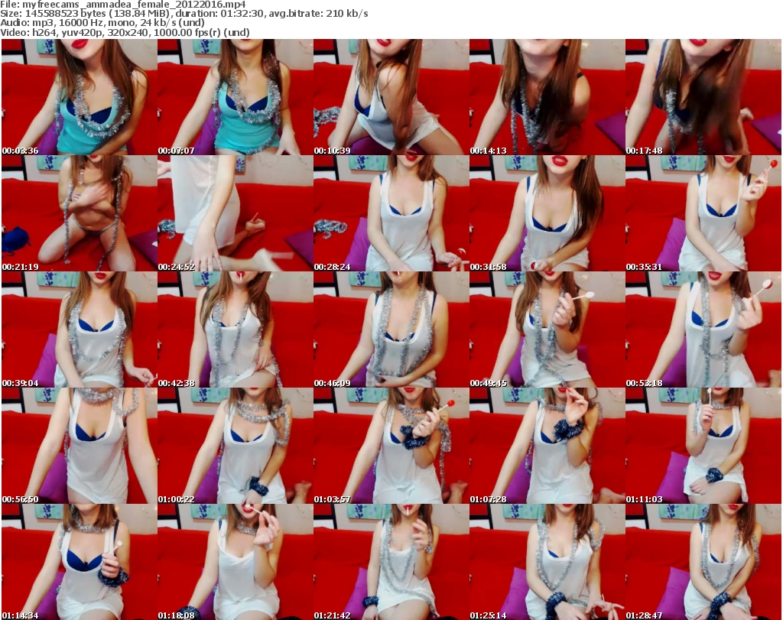Image resolution: width=783 pixels, height=620 pixels.
Task: Select the thumbnail timestamped 01:11:03
Action: [x=703, y=445]
